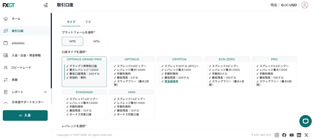The image size is (312, 140).
Task: Visit FXGT Instagram page icon
Action: (277, 135)
